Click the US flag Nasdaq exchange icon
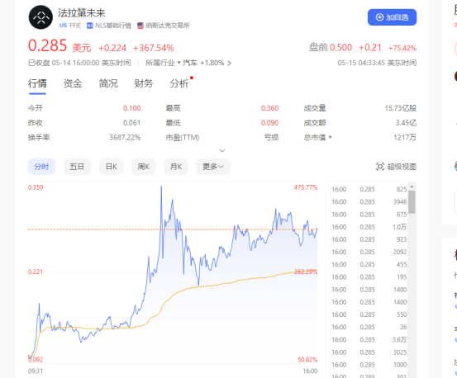Screen dimensions: 457x378 140,26
